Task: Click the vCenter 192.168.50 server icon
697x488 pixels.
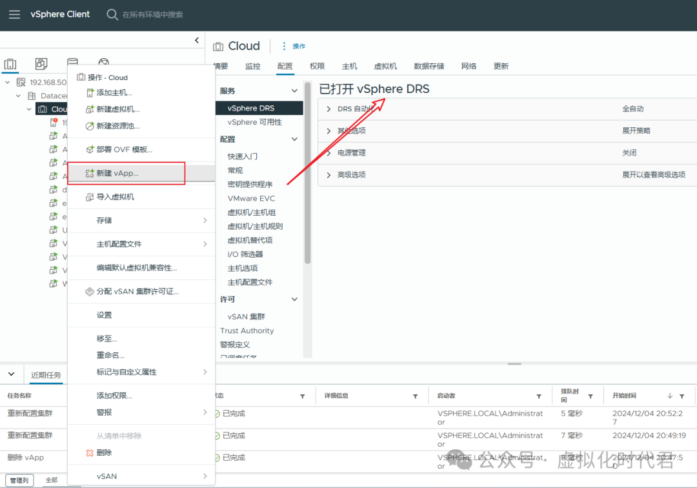Action: pyautogui.click(x=21, y=82)
